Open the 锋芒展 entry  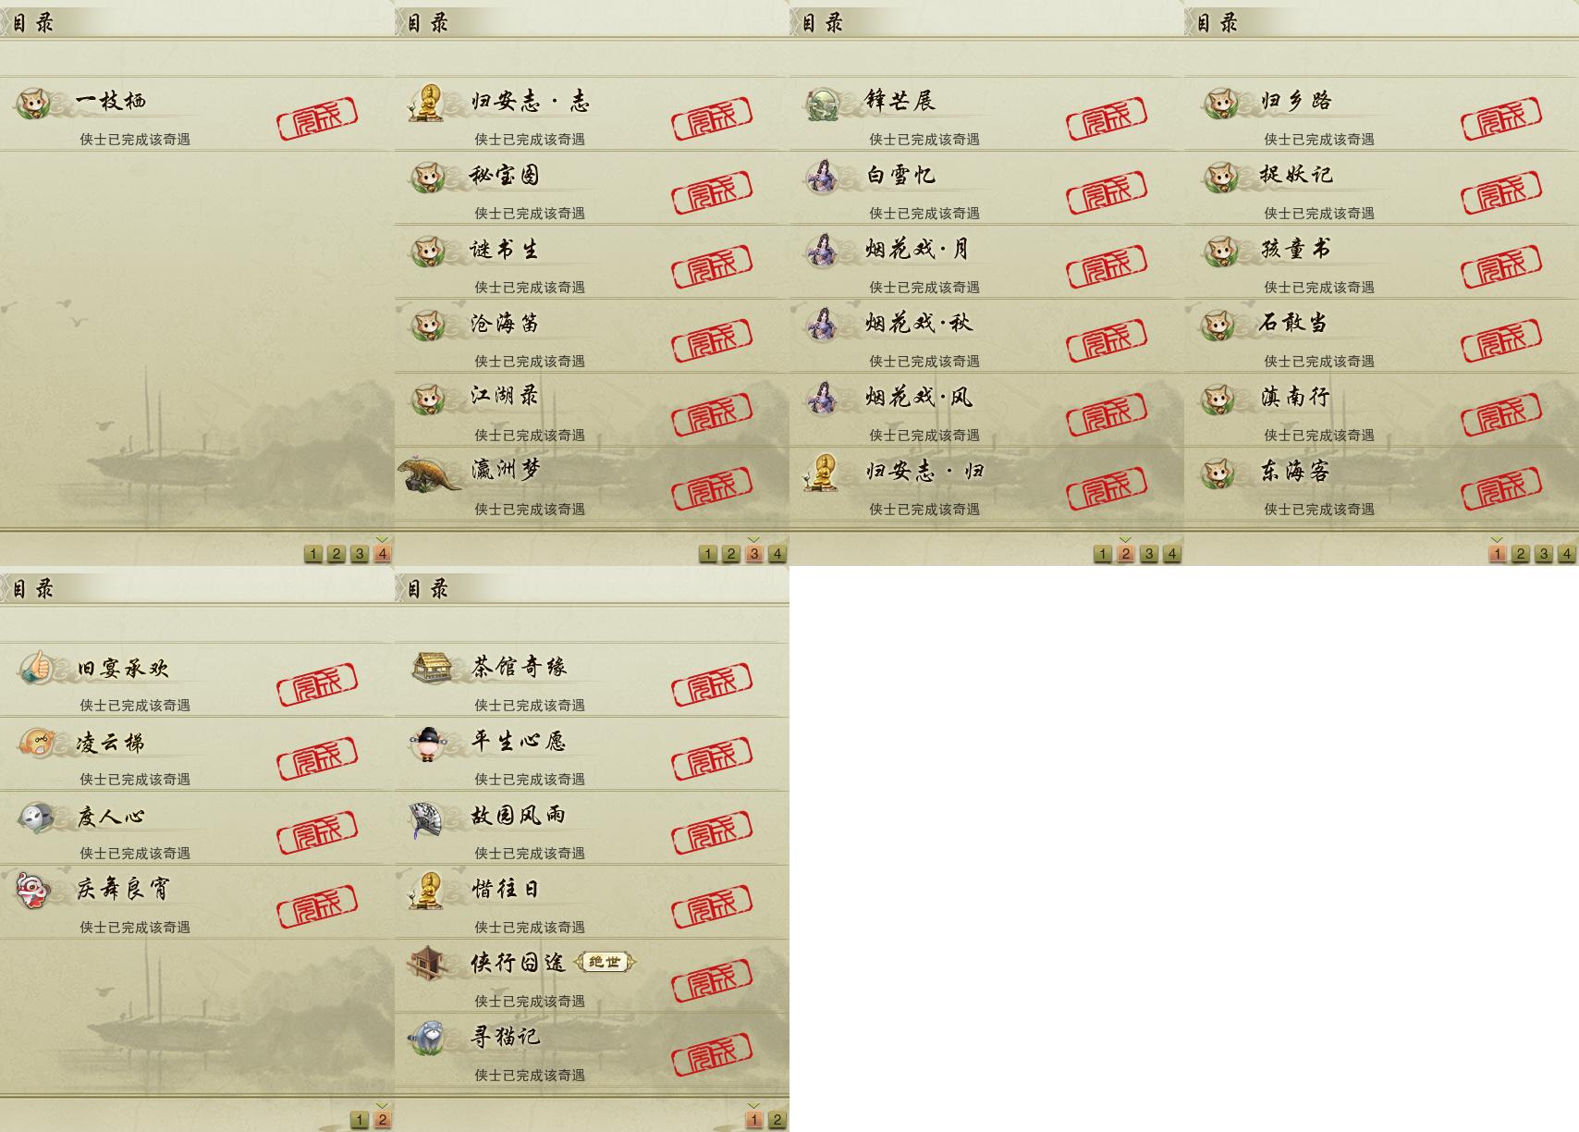[x=986, y=114]
